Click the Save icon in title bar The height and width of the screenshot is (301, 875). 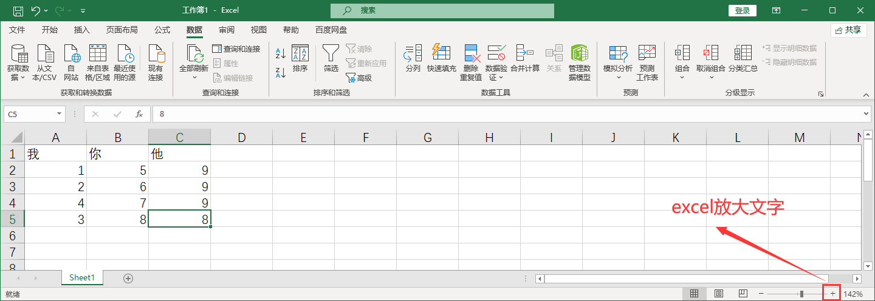pos(18,10)
